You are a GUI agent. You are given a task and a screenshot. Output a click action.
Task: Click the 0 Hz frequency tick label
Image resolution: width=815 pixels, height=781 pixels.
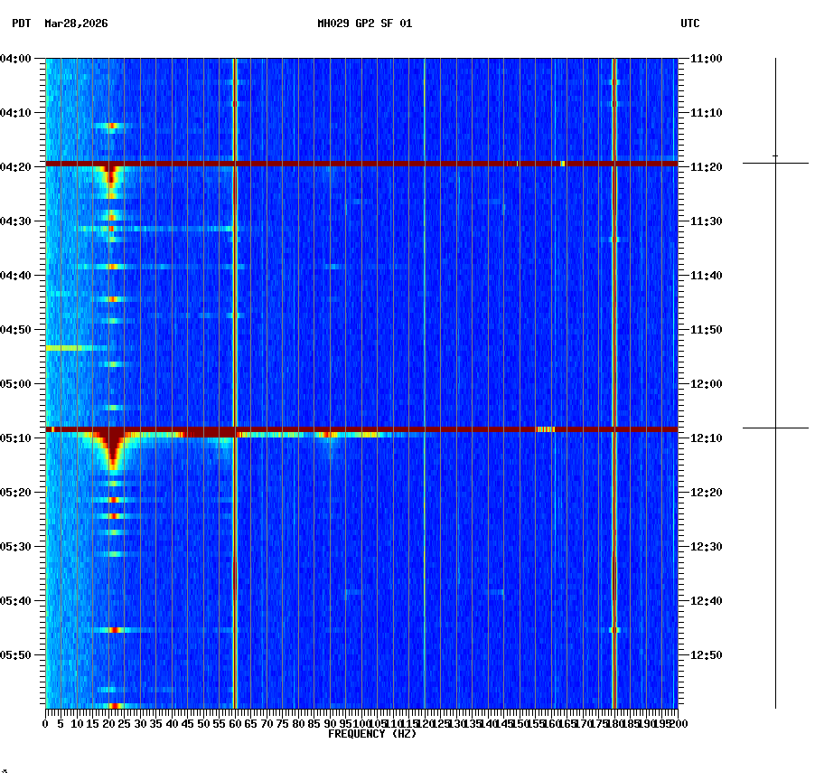[x=43, y=723]
